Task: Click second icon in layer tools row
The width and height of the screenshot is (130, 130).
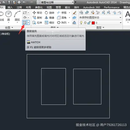Action: (x=87, y=12)
